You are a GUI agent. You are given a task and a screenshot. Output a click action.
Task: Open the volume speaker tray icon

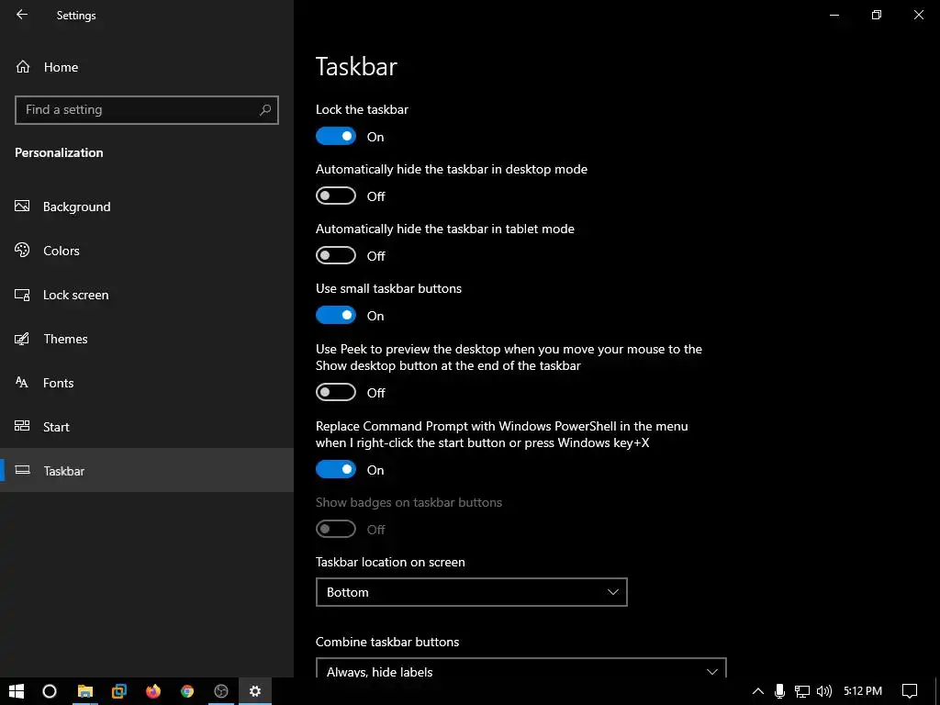pyautogui.click(x=824, y=691)
